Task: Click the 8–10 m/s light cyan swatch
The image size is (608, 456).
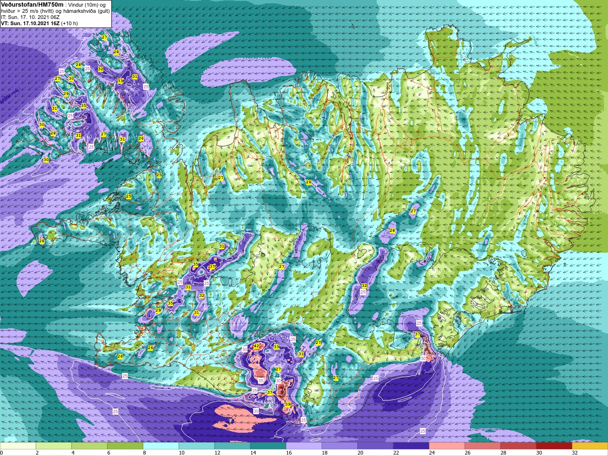Action: click(161, 446)
